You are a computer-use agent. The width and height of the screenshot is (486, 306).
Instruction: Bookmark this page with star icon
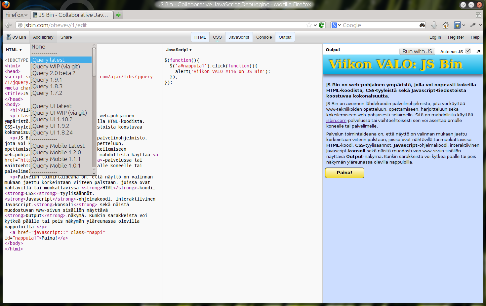[x=309, y=25]
